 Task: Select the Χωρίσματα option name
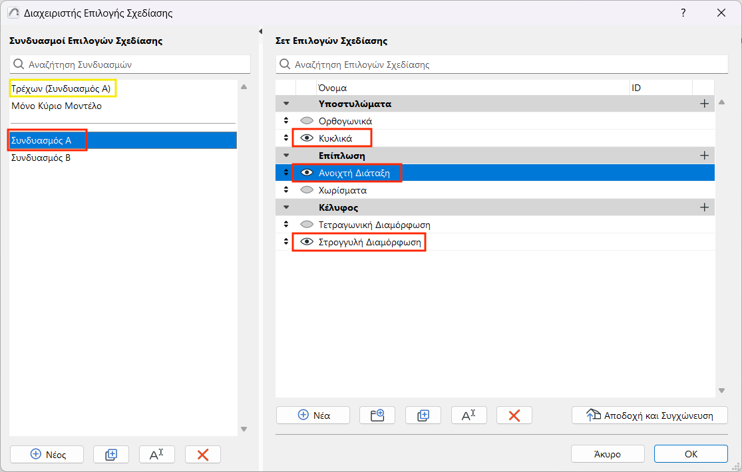(343, 190)
